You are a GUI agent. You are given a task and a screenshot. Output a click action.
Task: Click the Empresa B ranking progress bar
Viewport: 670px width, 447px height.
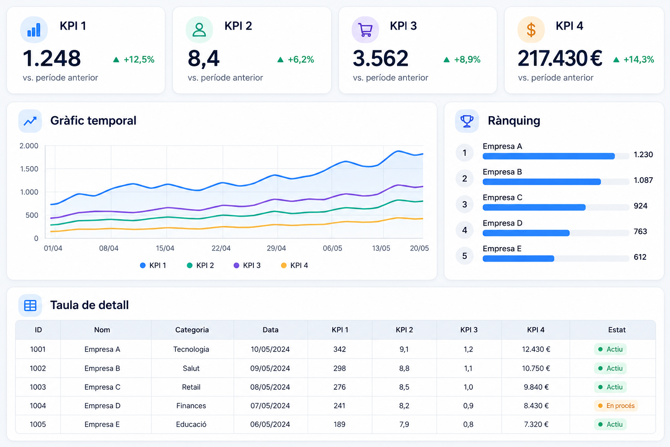pyautogui.click(x=556, y=182)
